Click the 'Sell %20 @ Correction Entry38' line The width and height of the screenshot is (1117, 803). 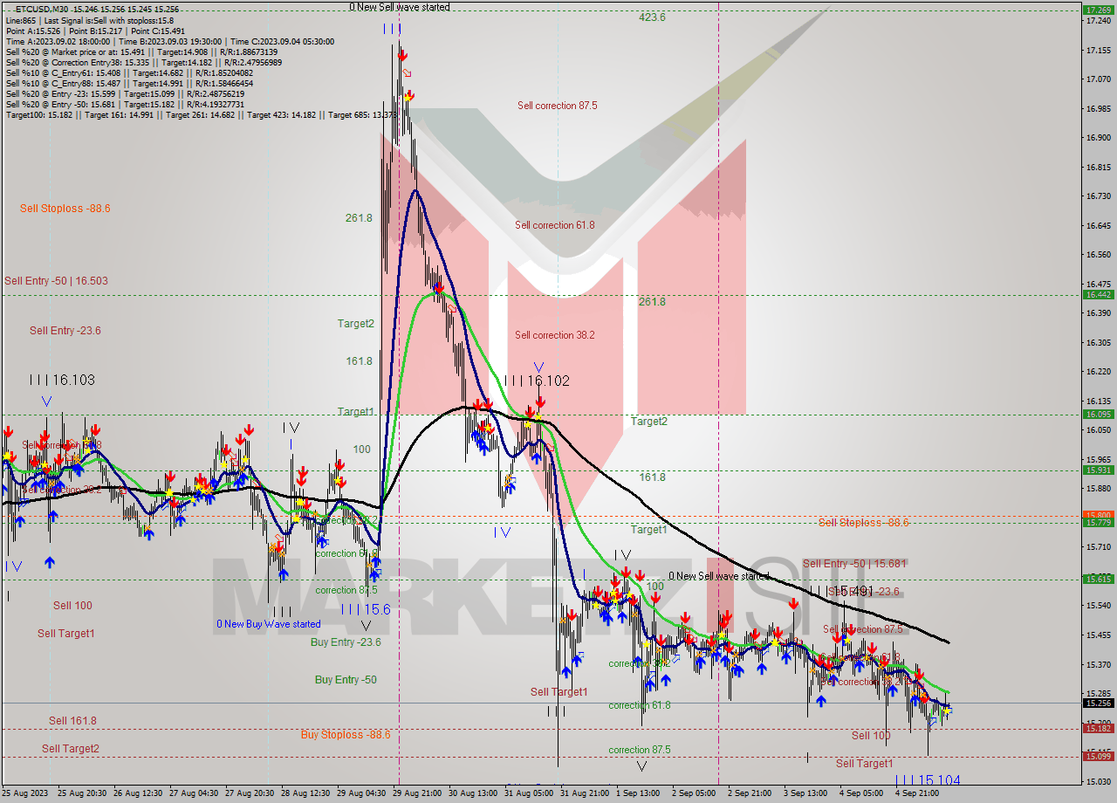tap(143, 62)
